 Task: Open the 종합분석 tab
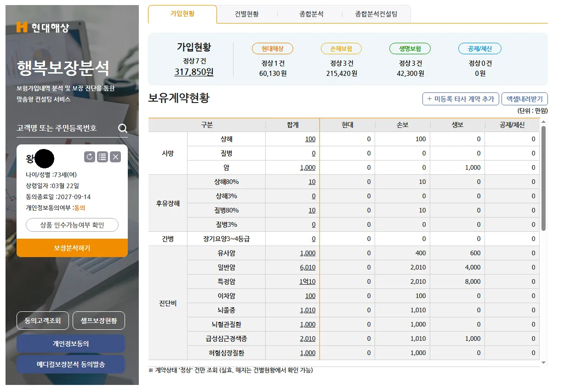click(x=311, y=14)
